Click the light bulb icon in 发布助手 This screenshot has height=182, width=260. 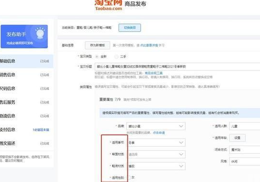tap(40, 33)
